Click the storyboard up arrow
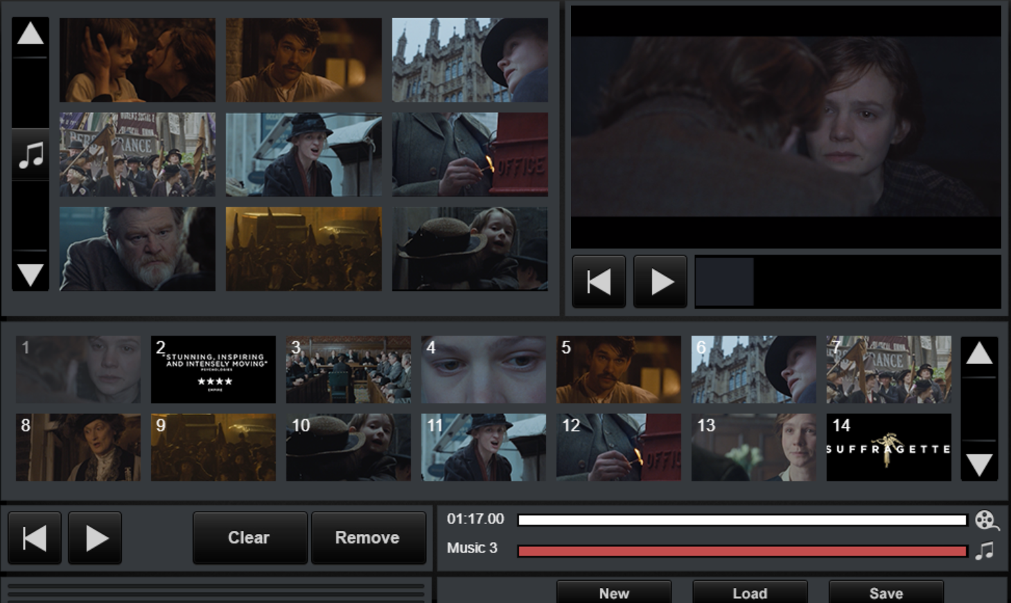This screenshot has height=603, width=1011. coord(979,354)
